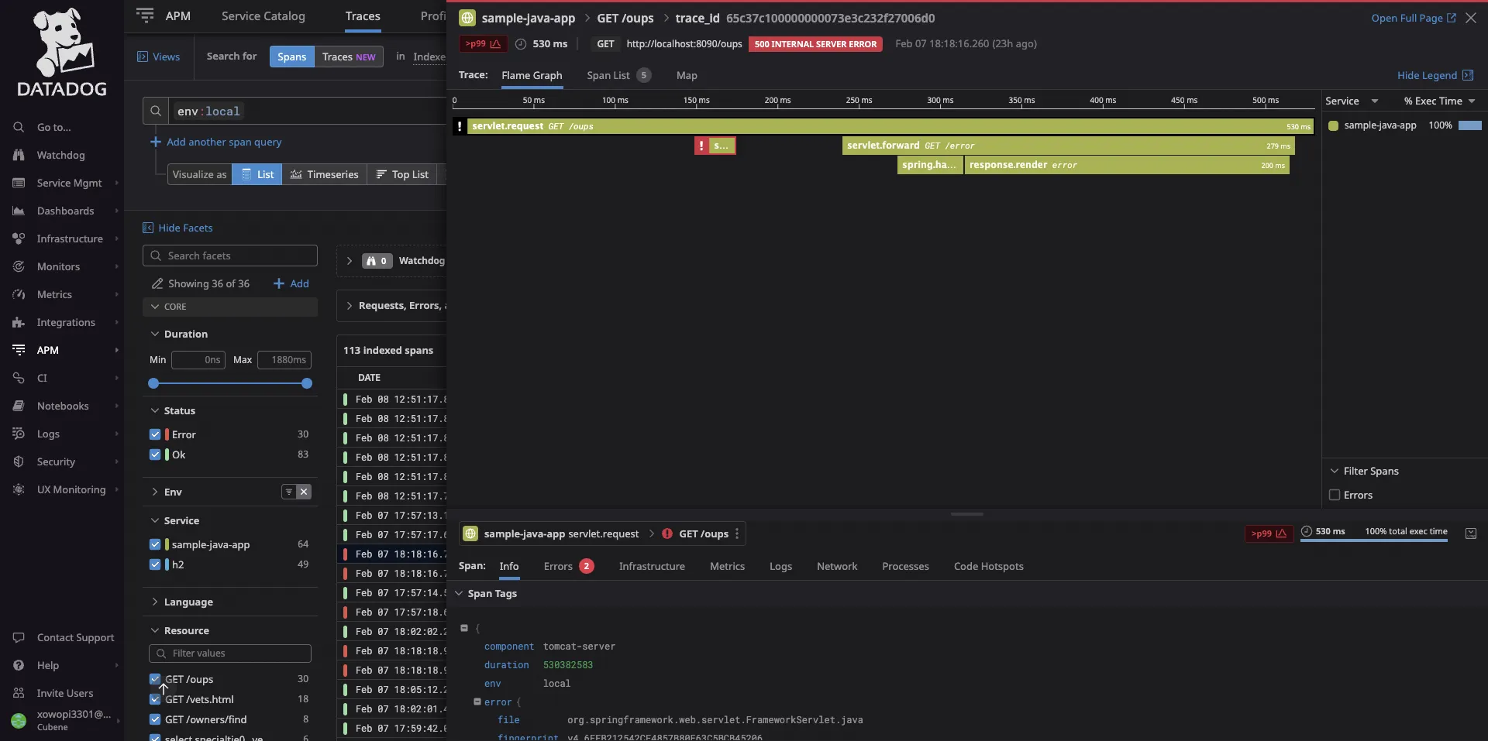Click the span options three-dot icon near GET /oups
This screenshot has height=741, width=1488.
click(737, 533)
